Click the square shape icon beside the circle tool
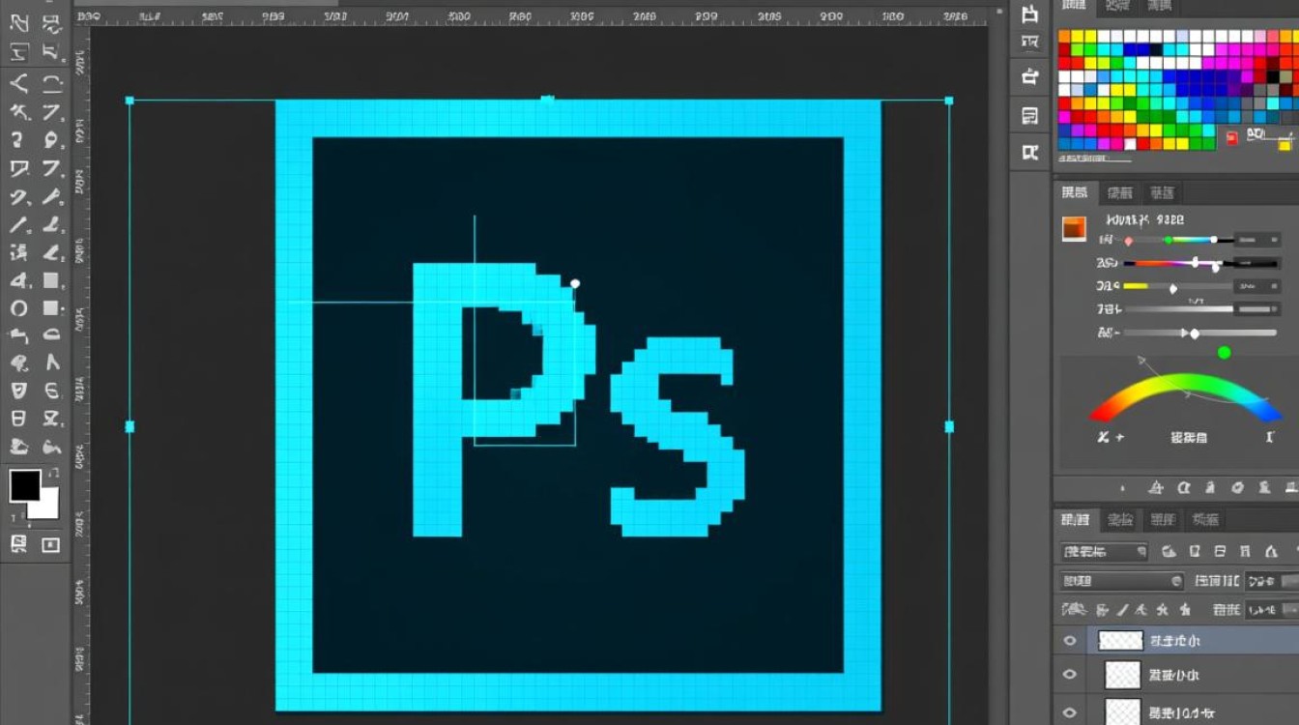The image size is (1299, 725). [51, 308]
